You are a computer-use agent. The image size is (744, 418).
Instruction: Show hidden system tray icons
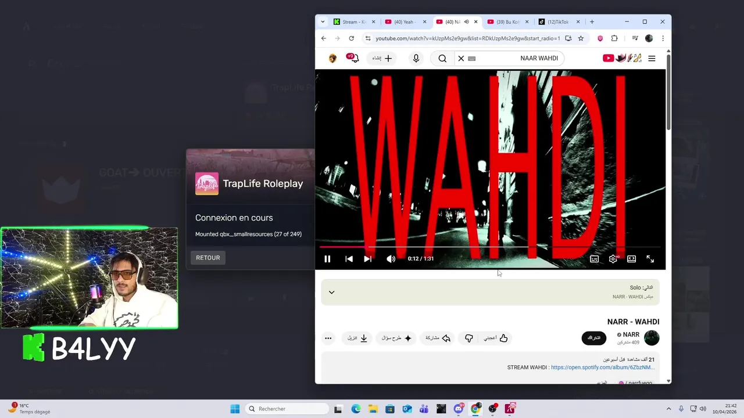pos(668,409)
